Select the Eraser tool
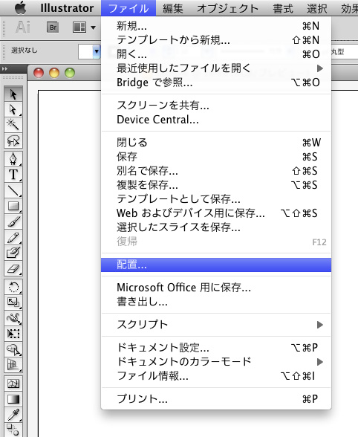 13,269
